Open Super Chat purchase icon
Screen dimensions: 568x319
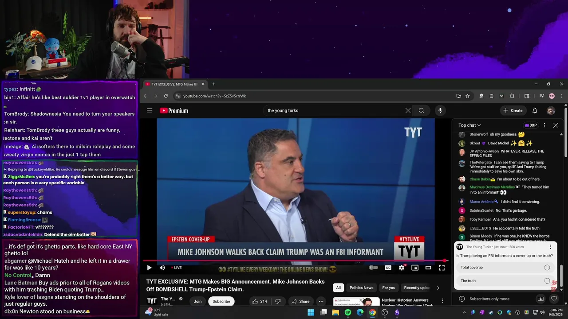click(540, 299)
